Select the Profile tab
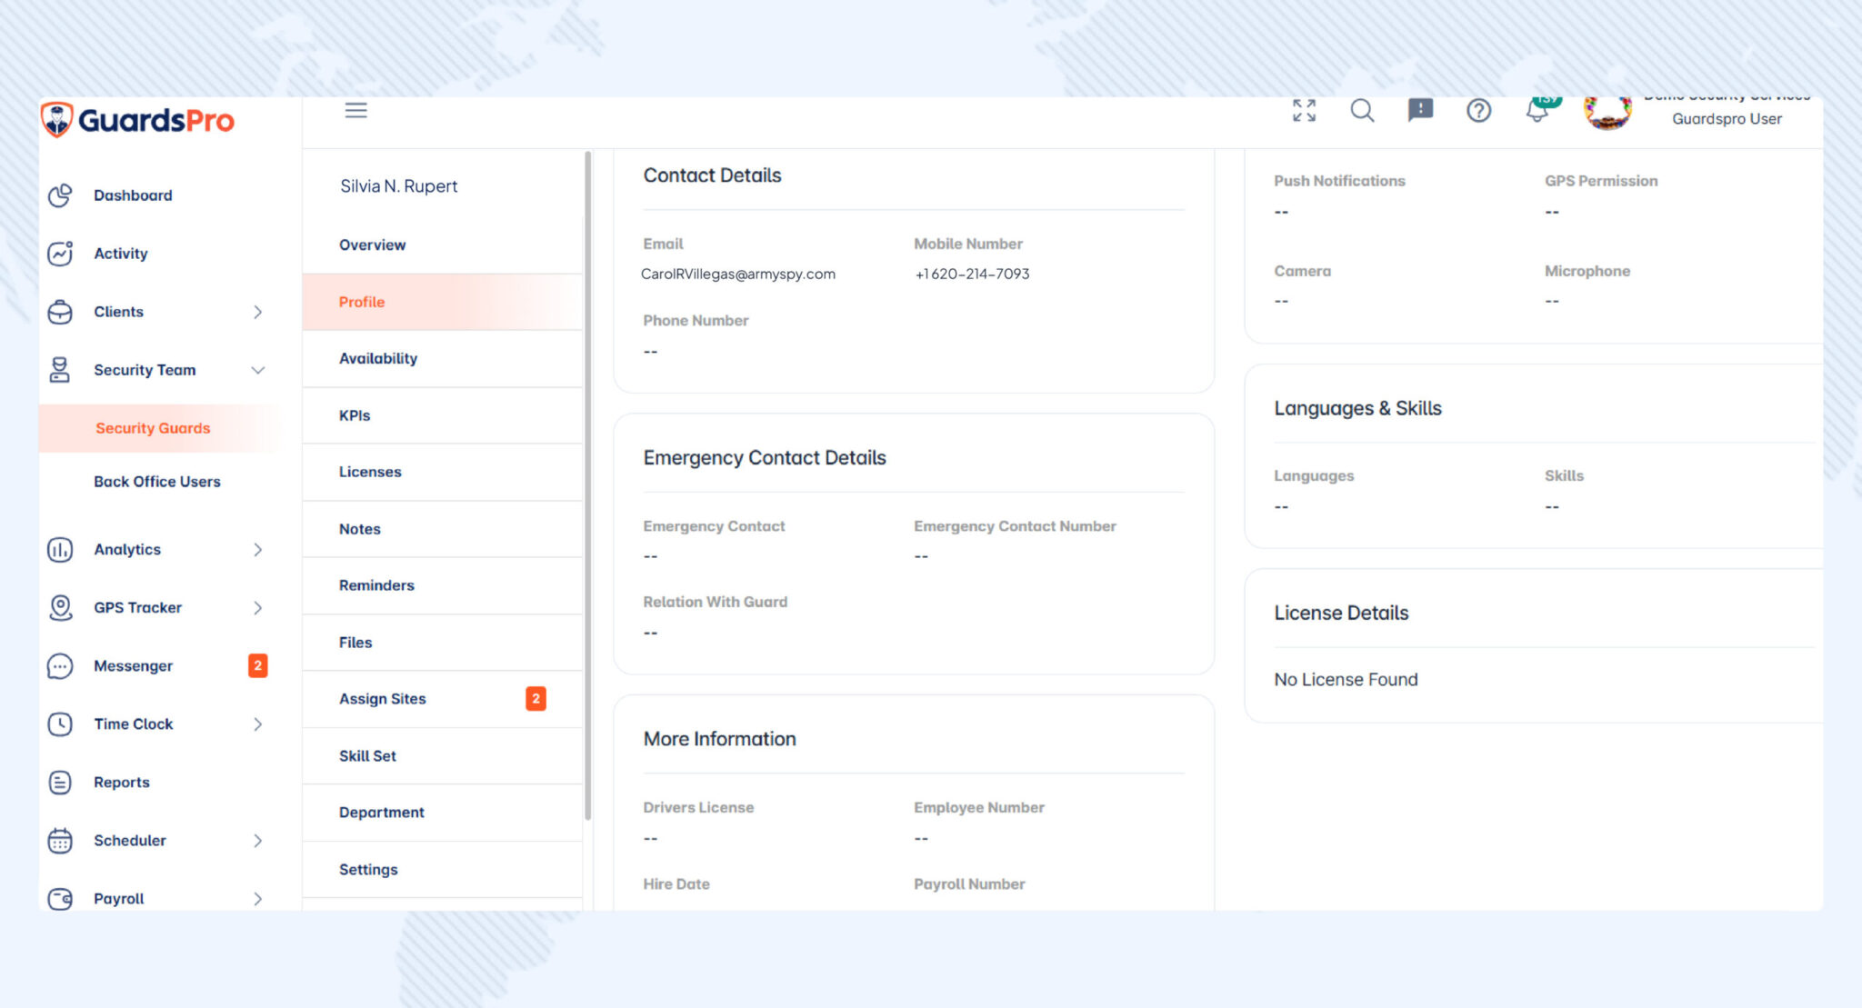 point(443,302)
